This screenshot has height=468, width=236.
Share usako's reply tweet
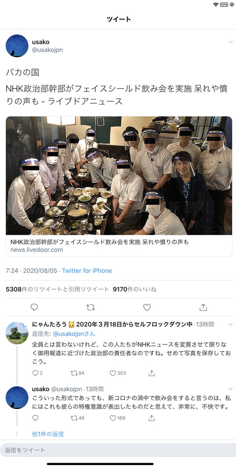[x=151, y=418]
